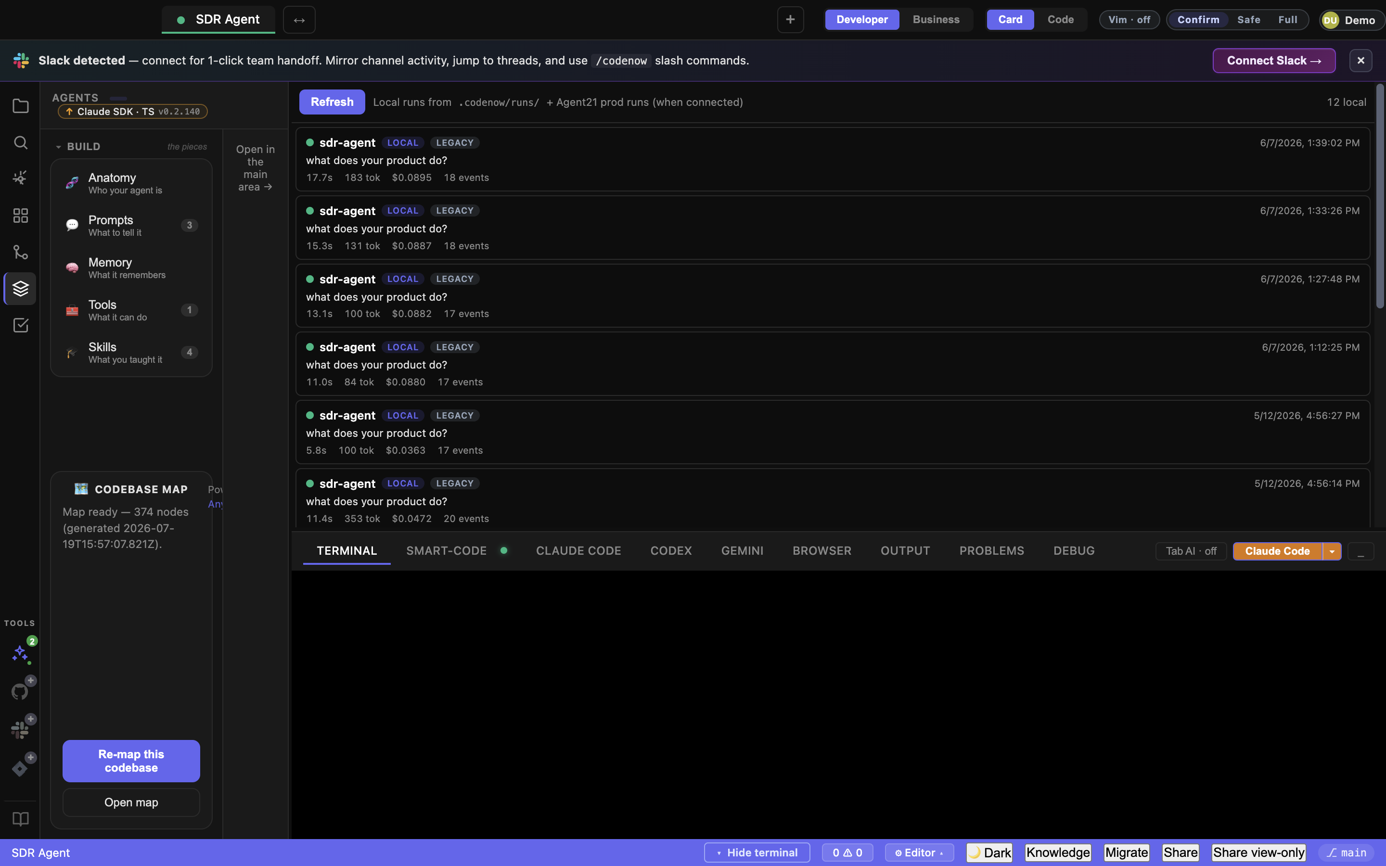The height and width of the screenshot is (866, 1386).
Task: Click the Codebase Map icon
Action: click(81, 488)
